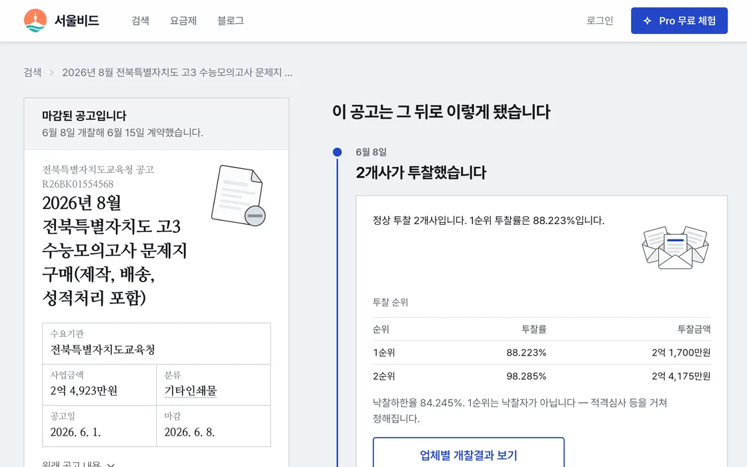The height and width of the screenshot is (467, 747).
Task: Click the 98.285% bid rate cell
Action: pos(526,376)
